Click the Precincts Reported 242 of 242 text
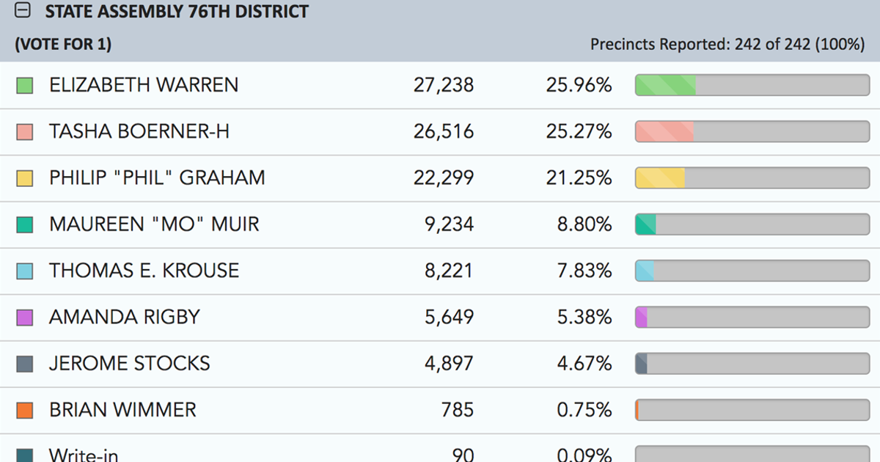This screenshot has width=880, height=462. click(x=727, y=45)
